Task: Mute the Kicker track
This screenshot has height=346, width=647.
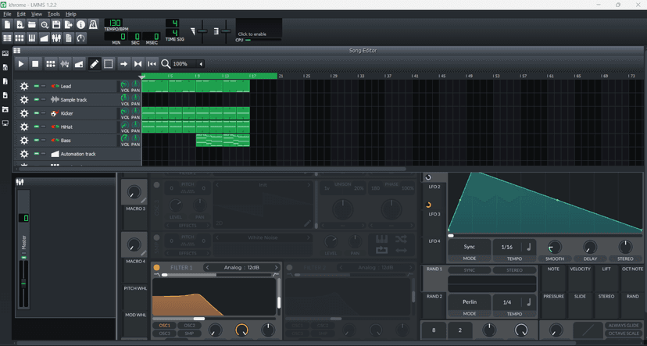Action: pyautogui.click(x=37, y=113)
